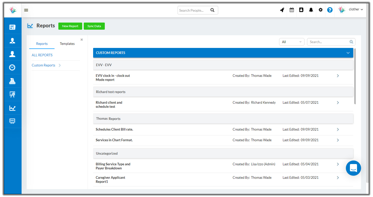Select the Reports tab

click(42, 44)
